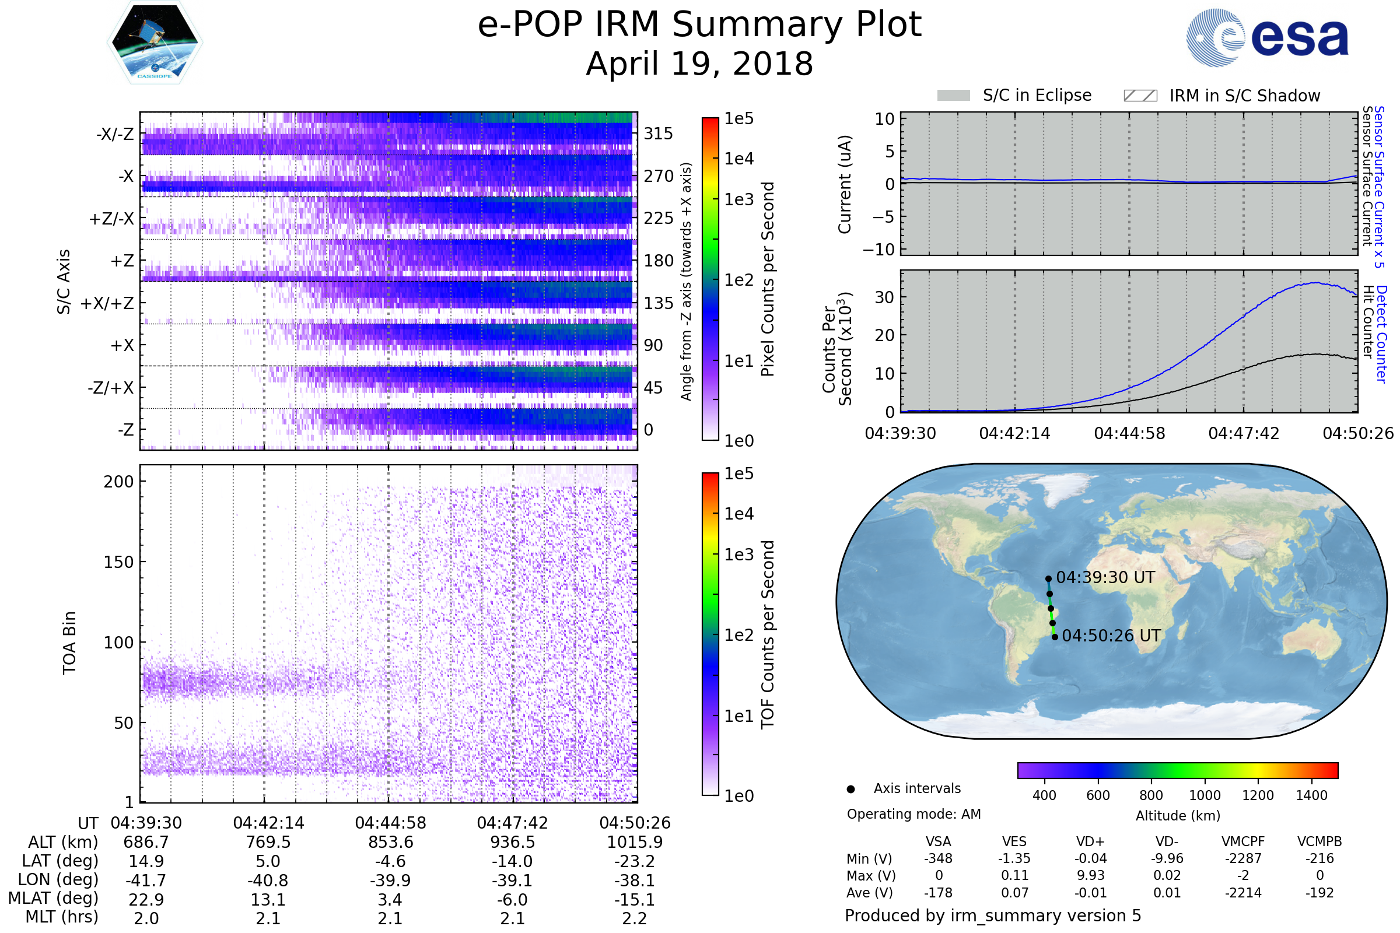Click the Pixel Counts per Second colorbar
The height and width of the screenshot is (933, 1400).
pyautogui.click(x=710, y=279)
